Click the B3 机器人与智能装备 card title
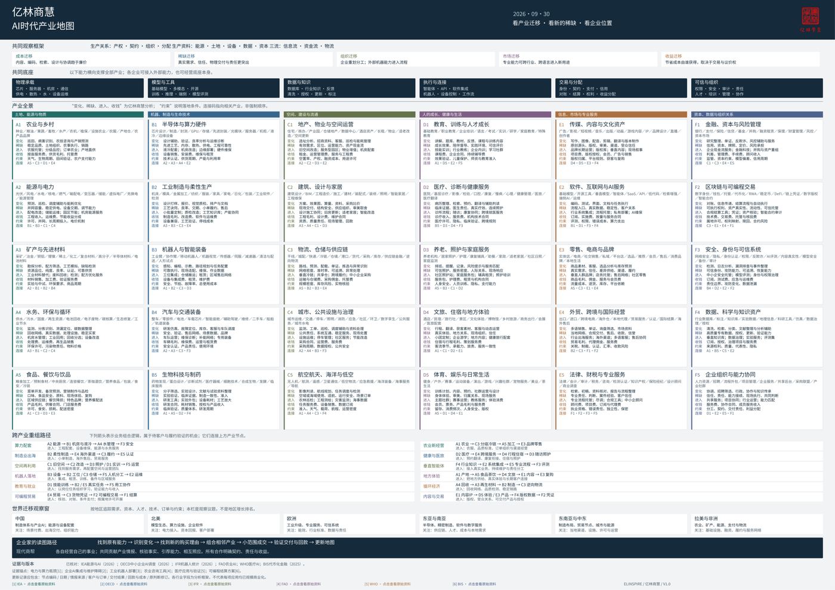 (x=179, y=250)
